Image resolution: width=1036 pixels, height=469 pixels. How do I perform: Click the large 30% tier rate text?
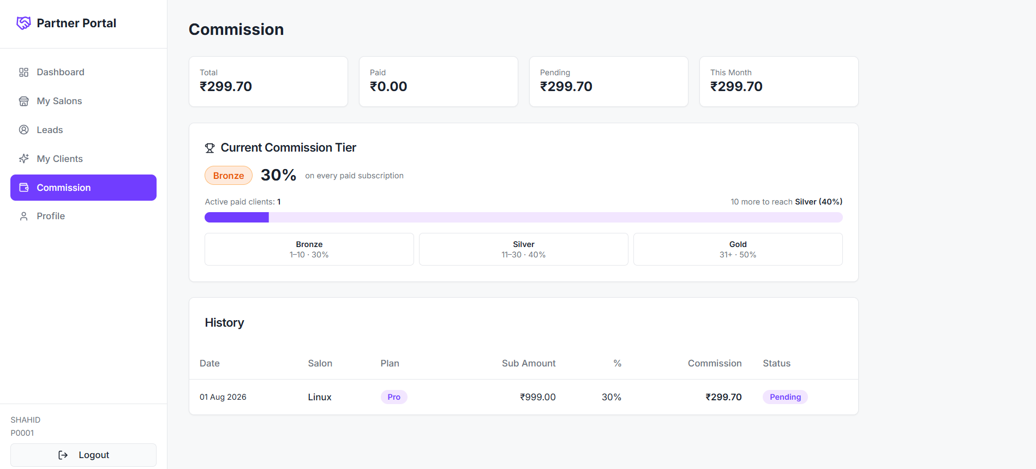point(278,175)
